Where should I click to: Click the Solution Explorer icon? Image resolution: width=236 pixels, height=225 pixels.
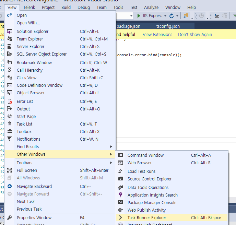click(10, 31)
